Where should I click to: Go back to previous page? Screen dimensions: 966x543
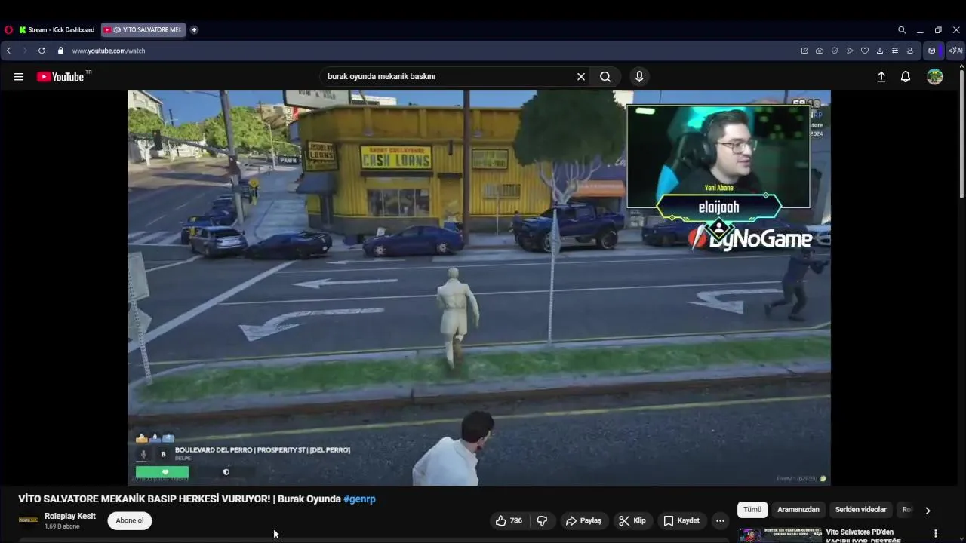coord(8,51)
